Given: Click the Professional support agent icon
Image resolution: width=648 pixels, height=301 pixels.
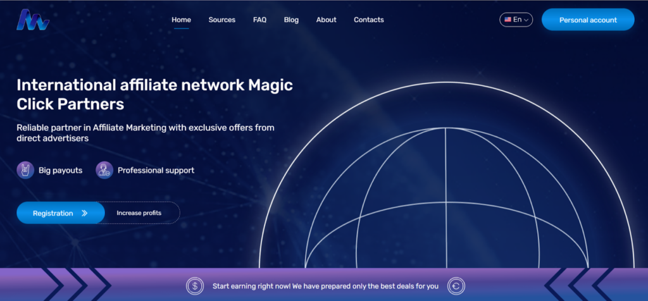Looking at the screenshot, I should 104,170.
